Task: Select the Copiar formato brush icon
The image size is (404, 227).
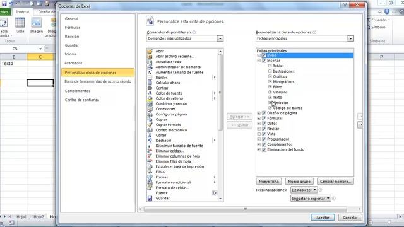Action: point(150,125)
